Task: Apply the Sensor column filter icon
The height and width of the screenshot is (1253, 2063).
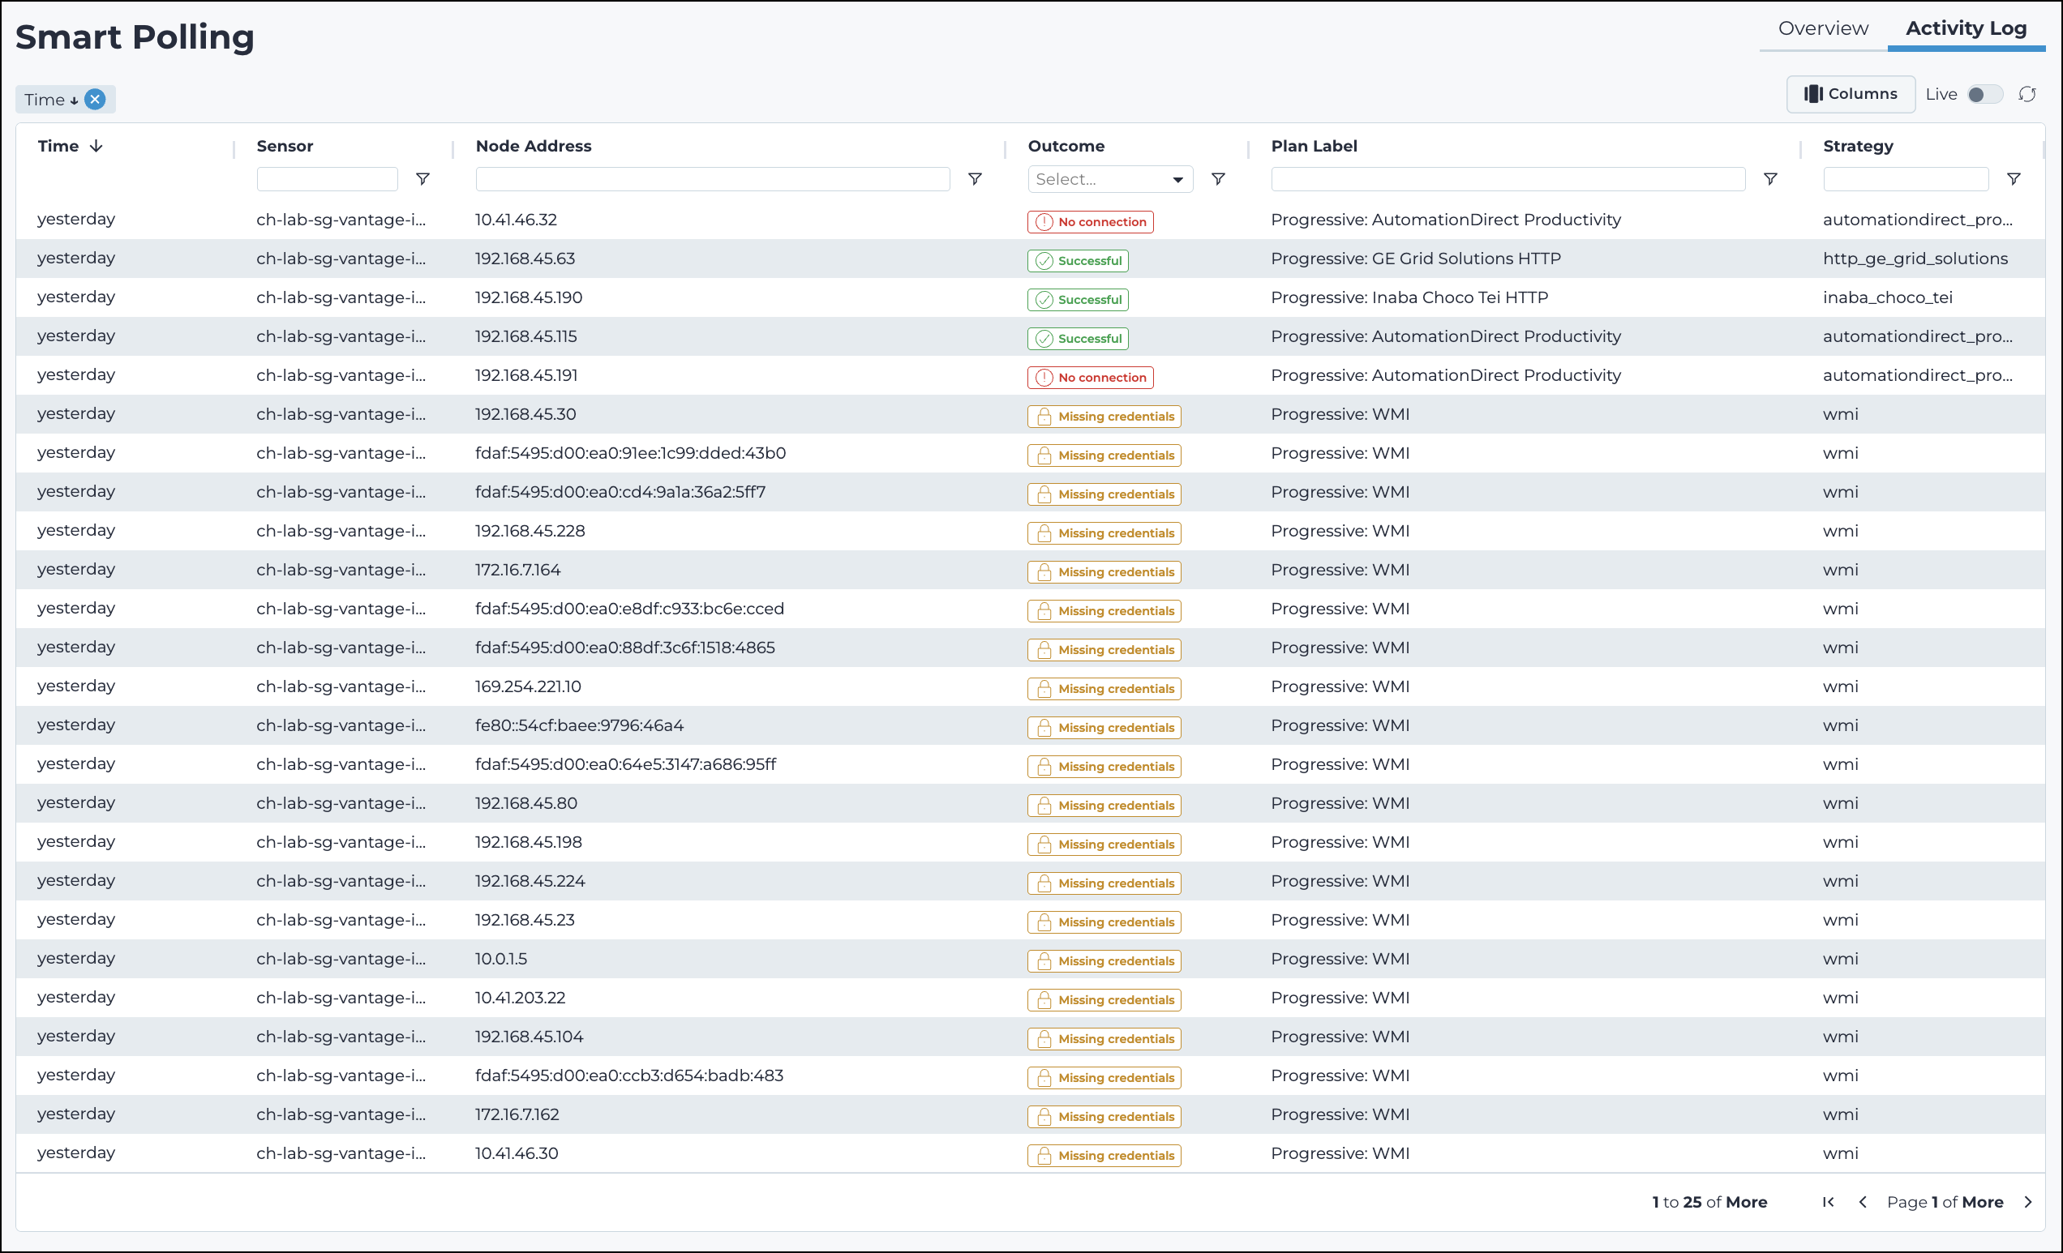Action: pyautogui.click(x=422, y=179)
